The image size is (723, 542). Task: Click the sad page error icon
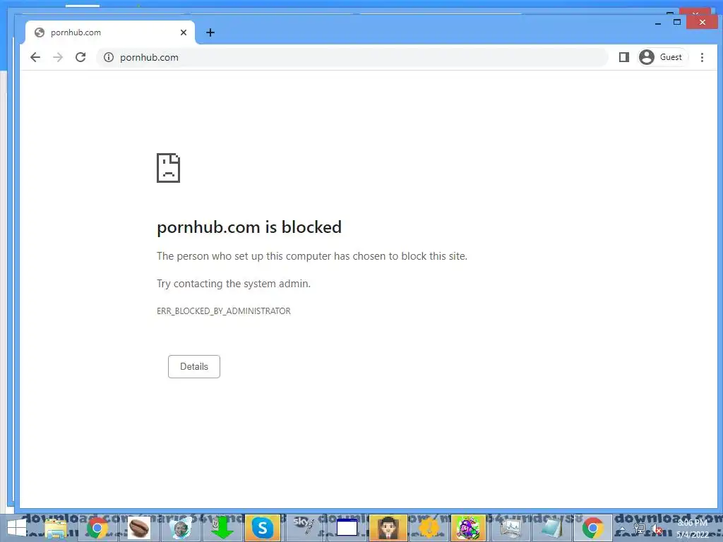pos(168,168)
